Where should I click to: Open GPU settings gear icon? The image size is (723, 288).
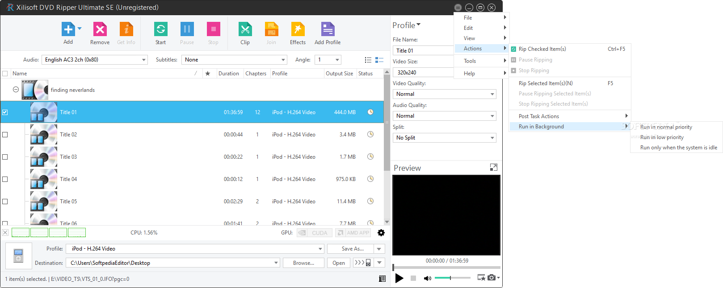coord(381,233)
